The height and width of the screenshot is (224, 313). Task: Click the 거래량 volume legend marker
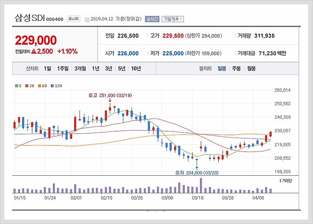pyautogui.click(x=280, y=181)
